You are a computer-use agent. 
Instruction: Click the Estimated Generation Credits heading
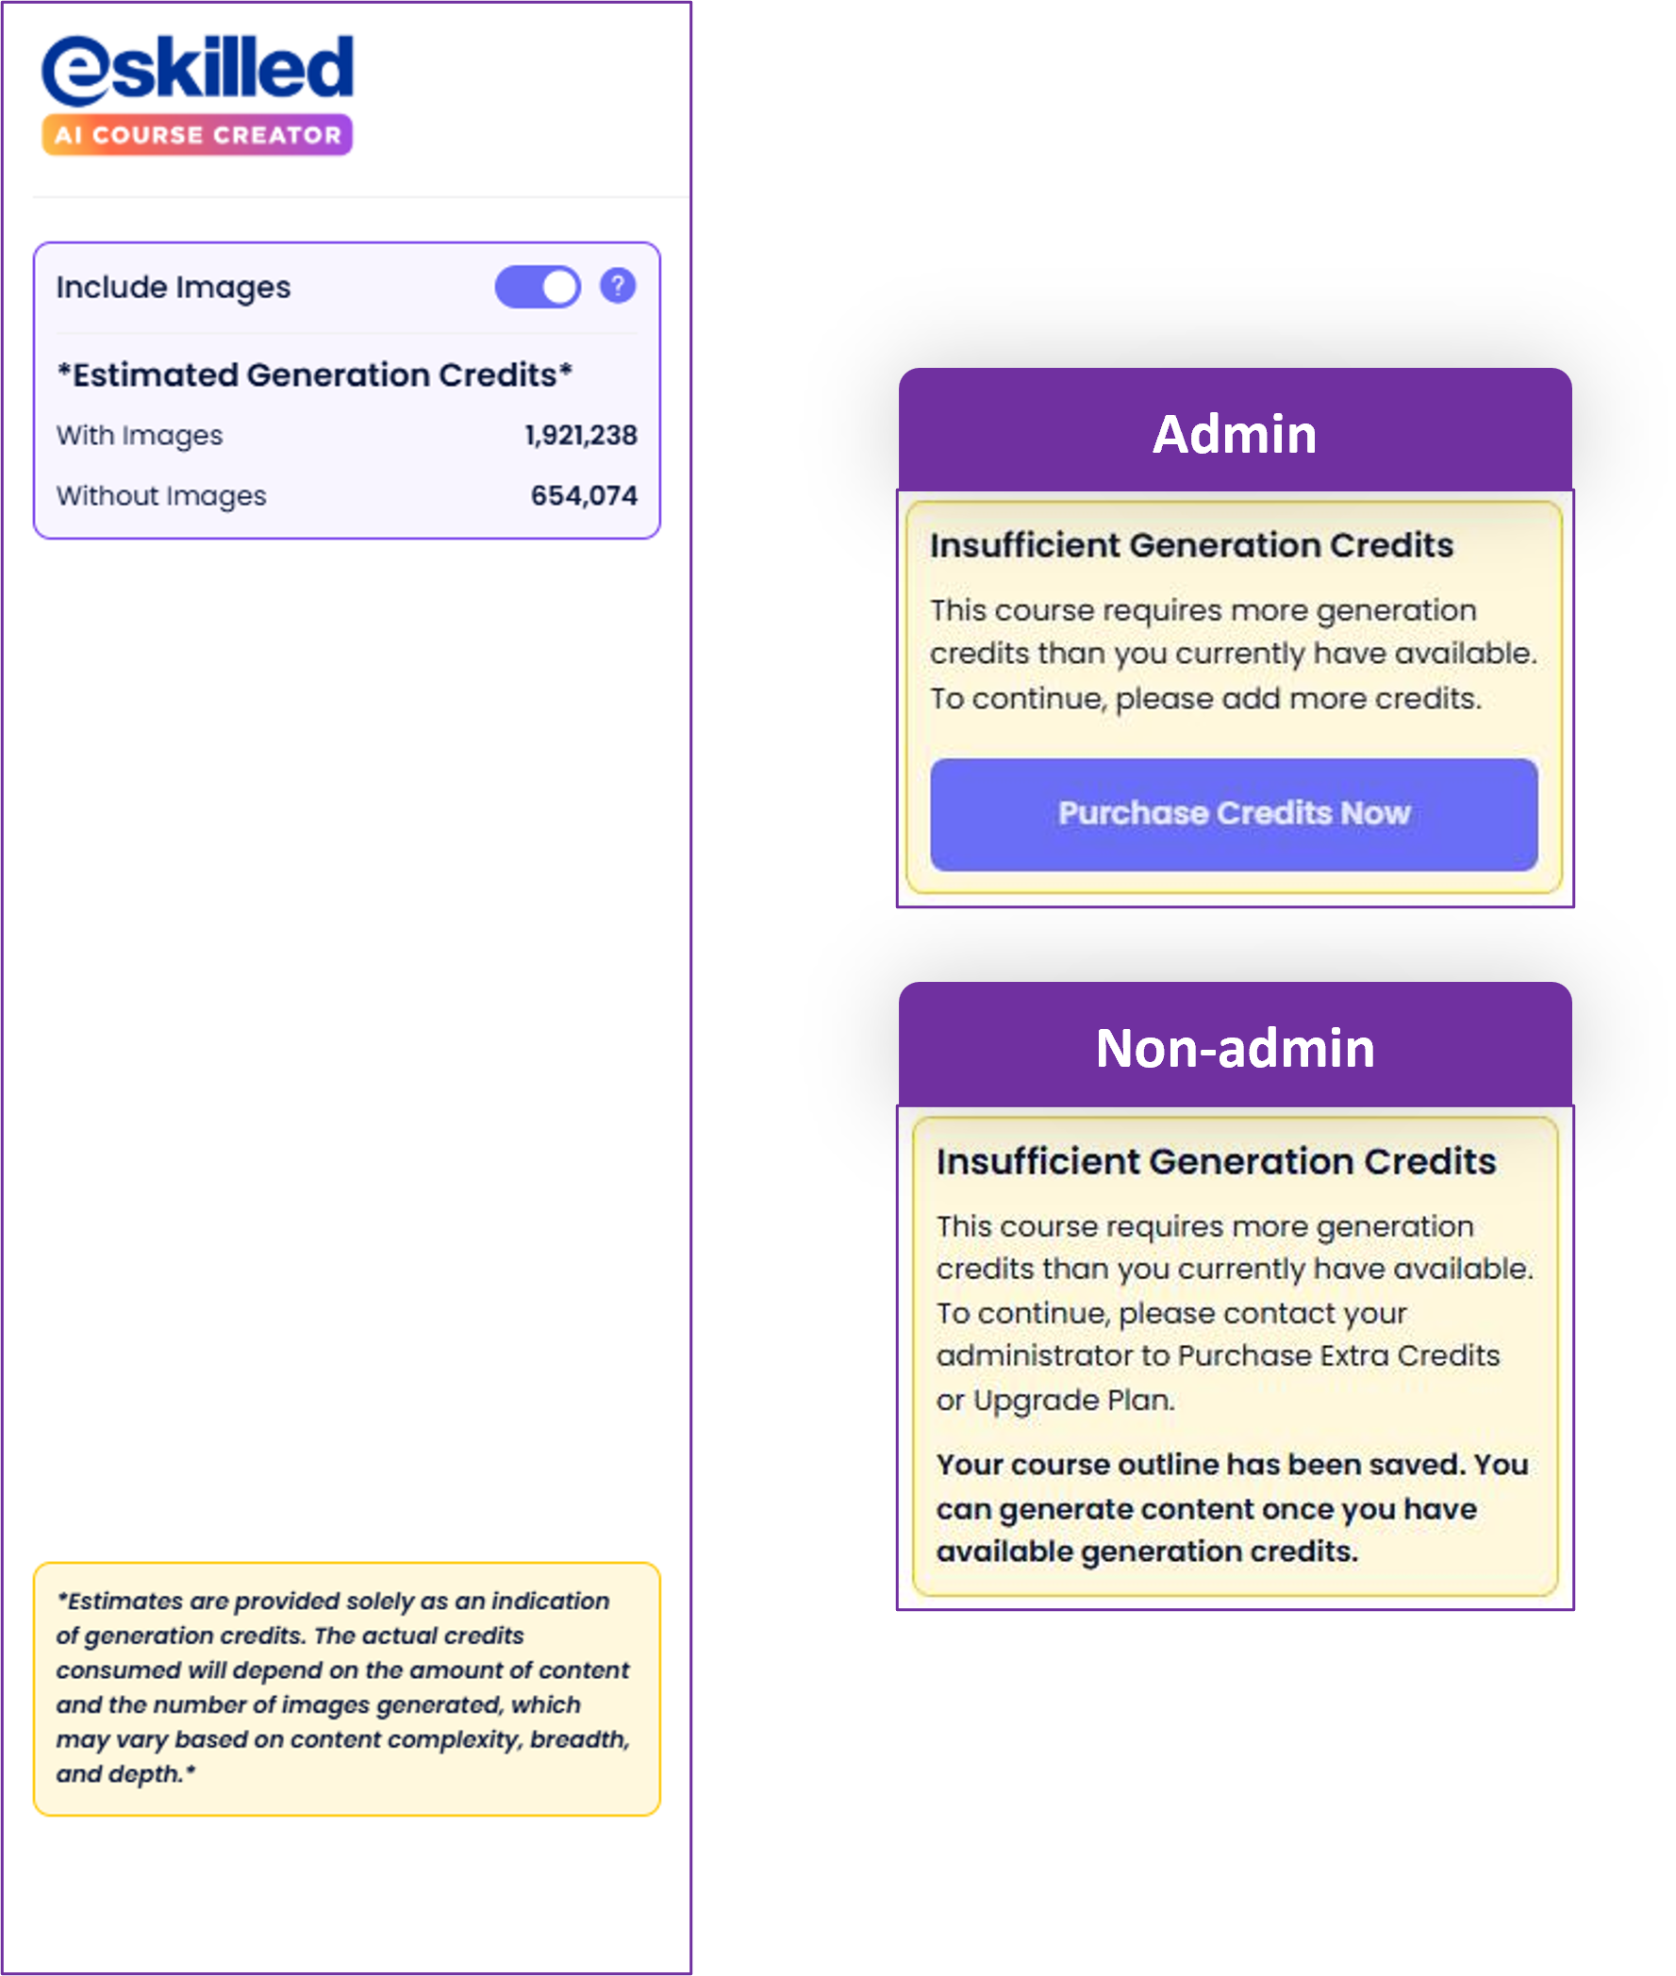coord(314,374)
